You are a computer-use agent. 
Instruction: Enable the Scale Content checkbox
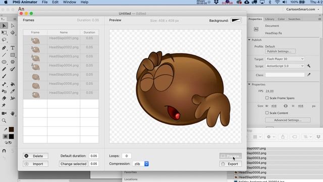click(x=267, y=113)
